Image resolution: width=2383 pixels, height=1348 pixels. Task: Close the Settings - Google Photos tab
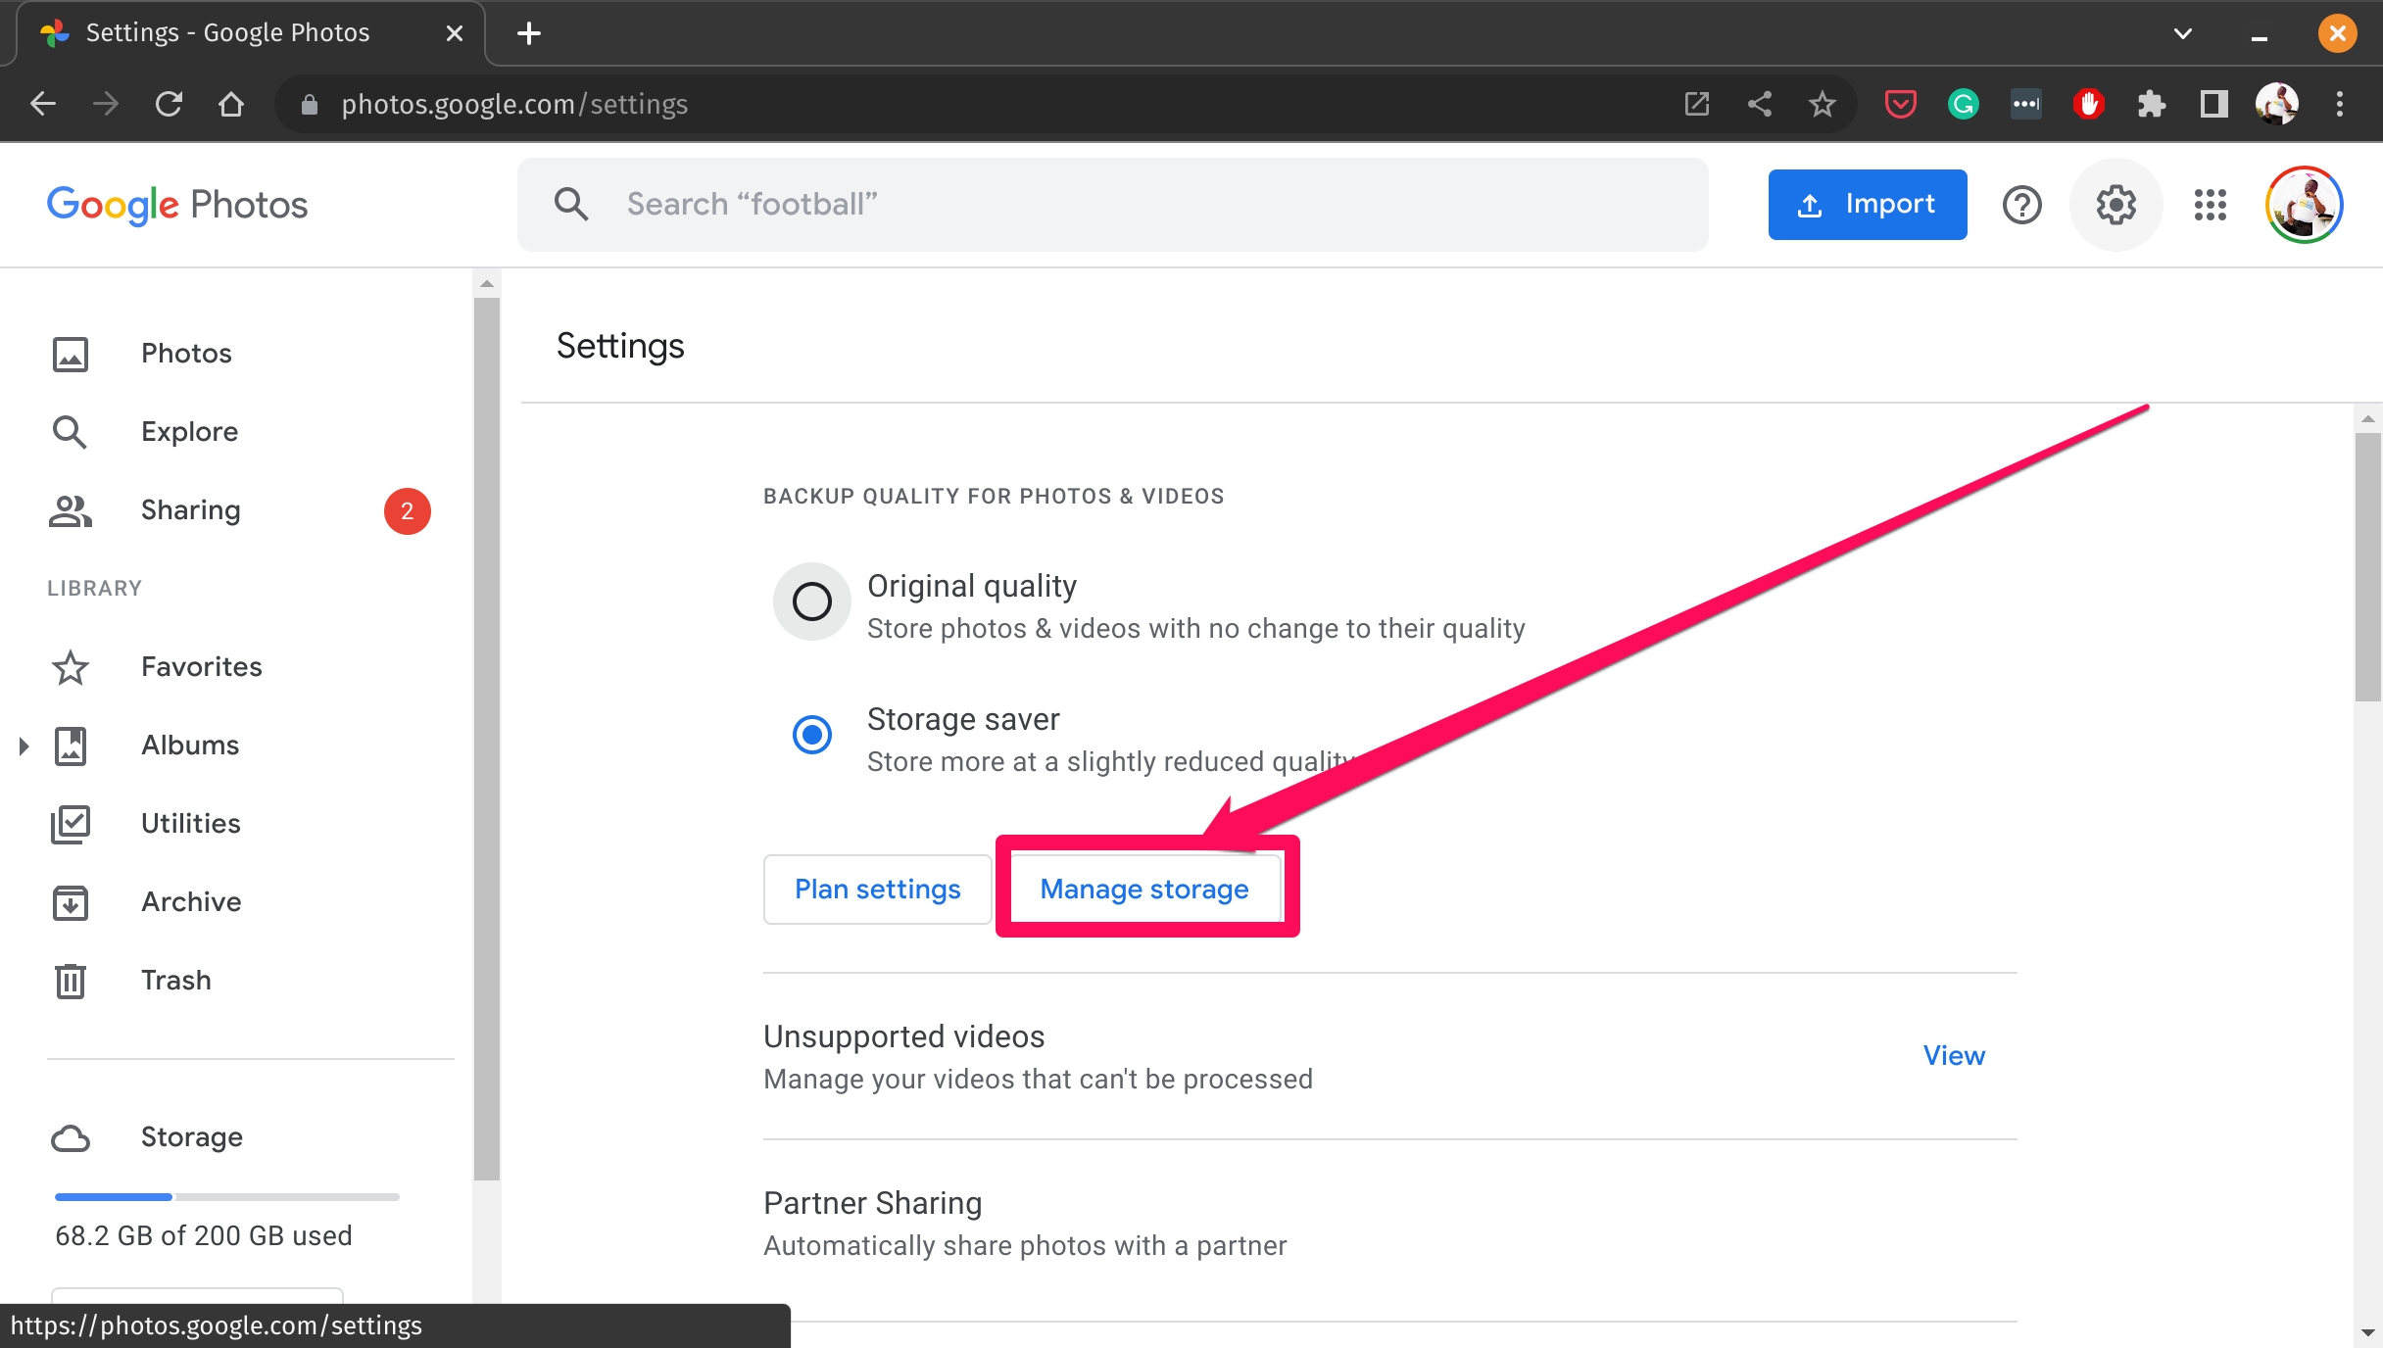click(455, 33)
